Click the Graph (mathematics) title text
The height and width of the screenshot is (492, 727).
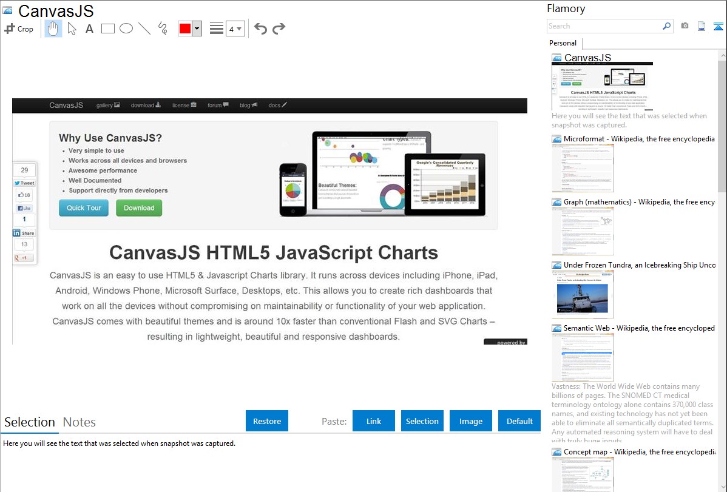639,202
